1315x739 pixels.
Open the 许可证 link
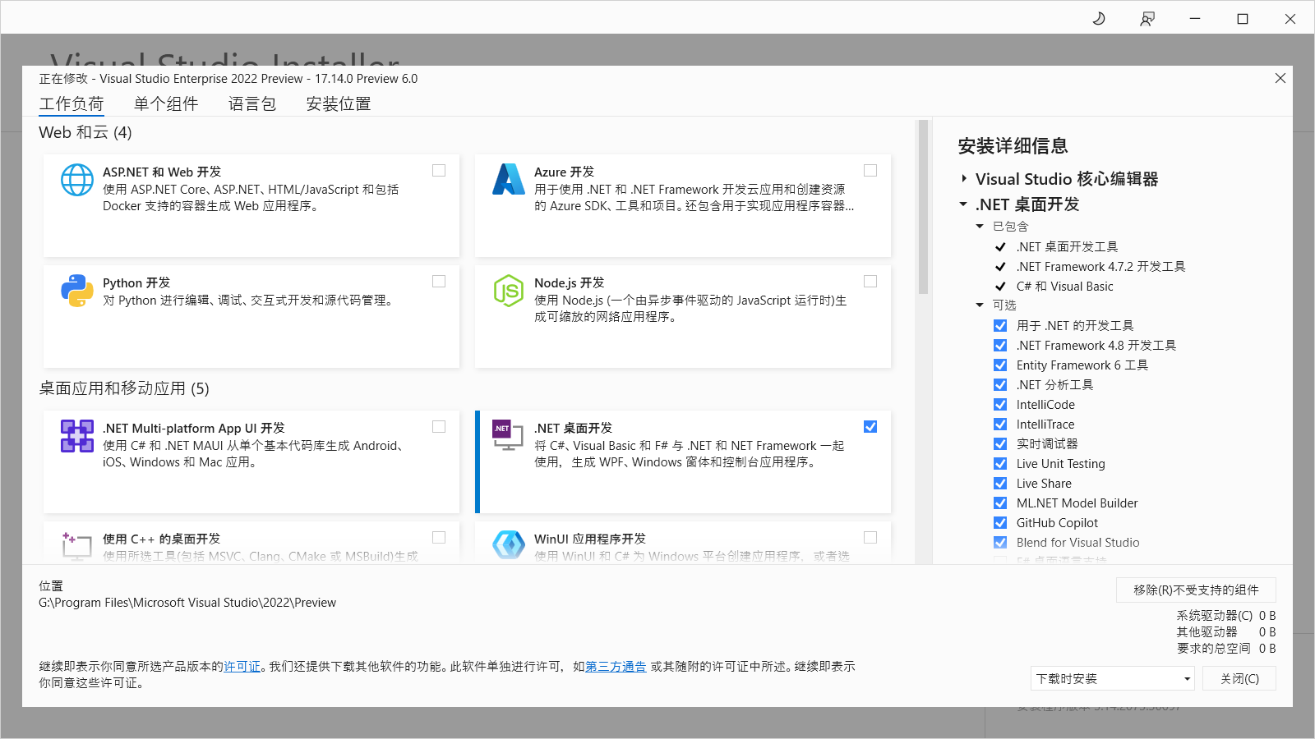tap(242, 667)
